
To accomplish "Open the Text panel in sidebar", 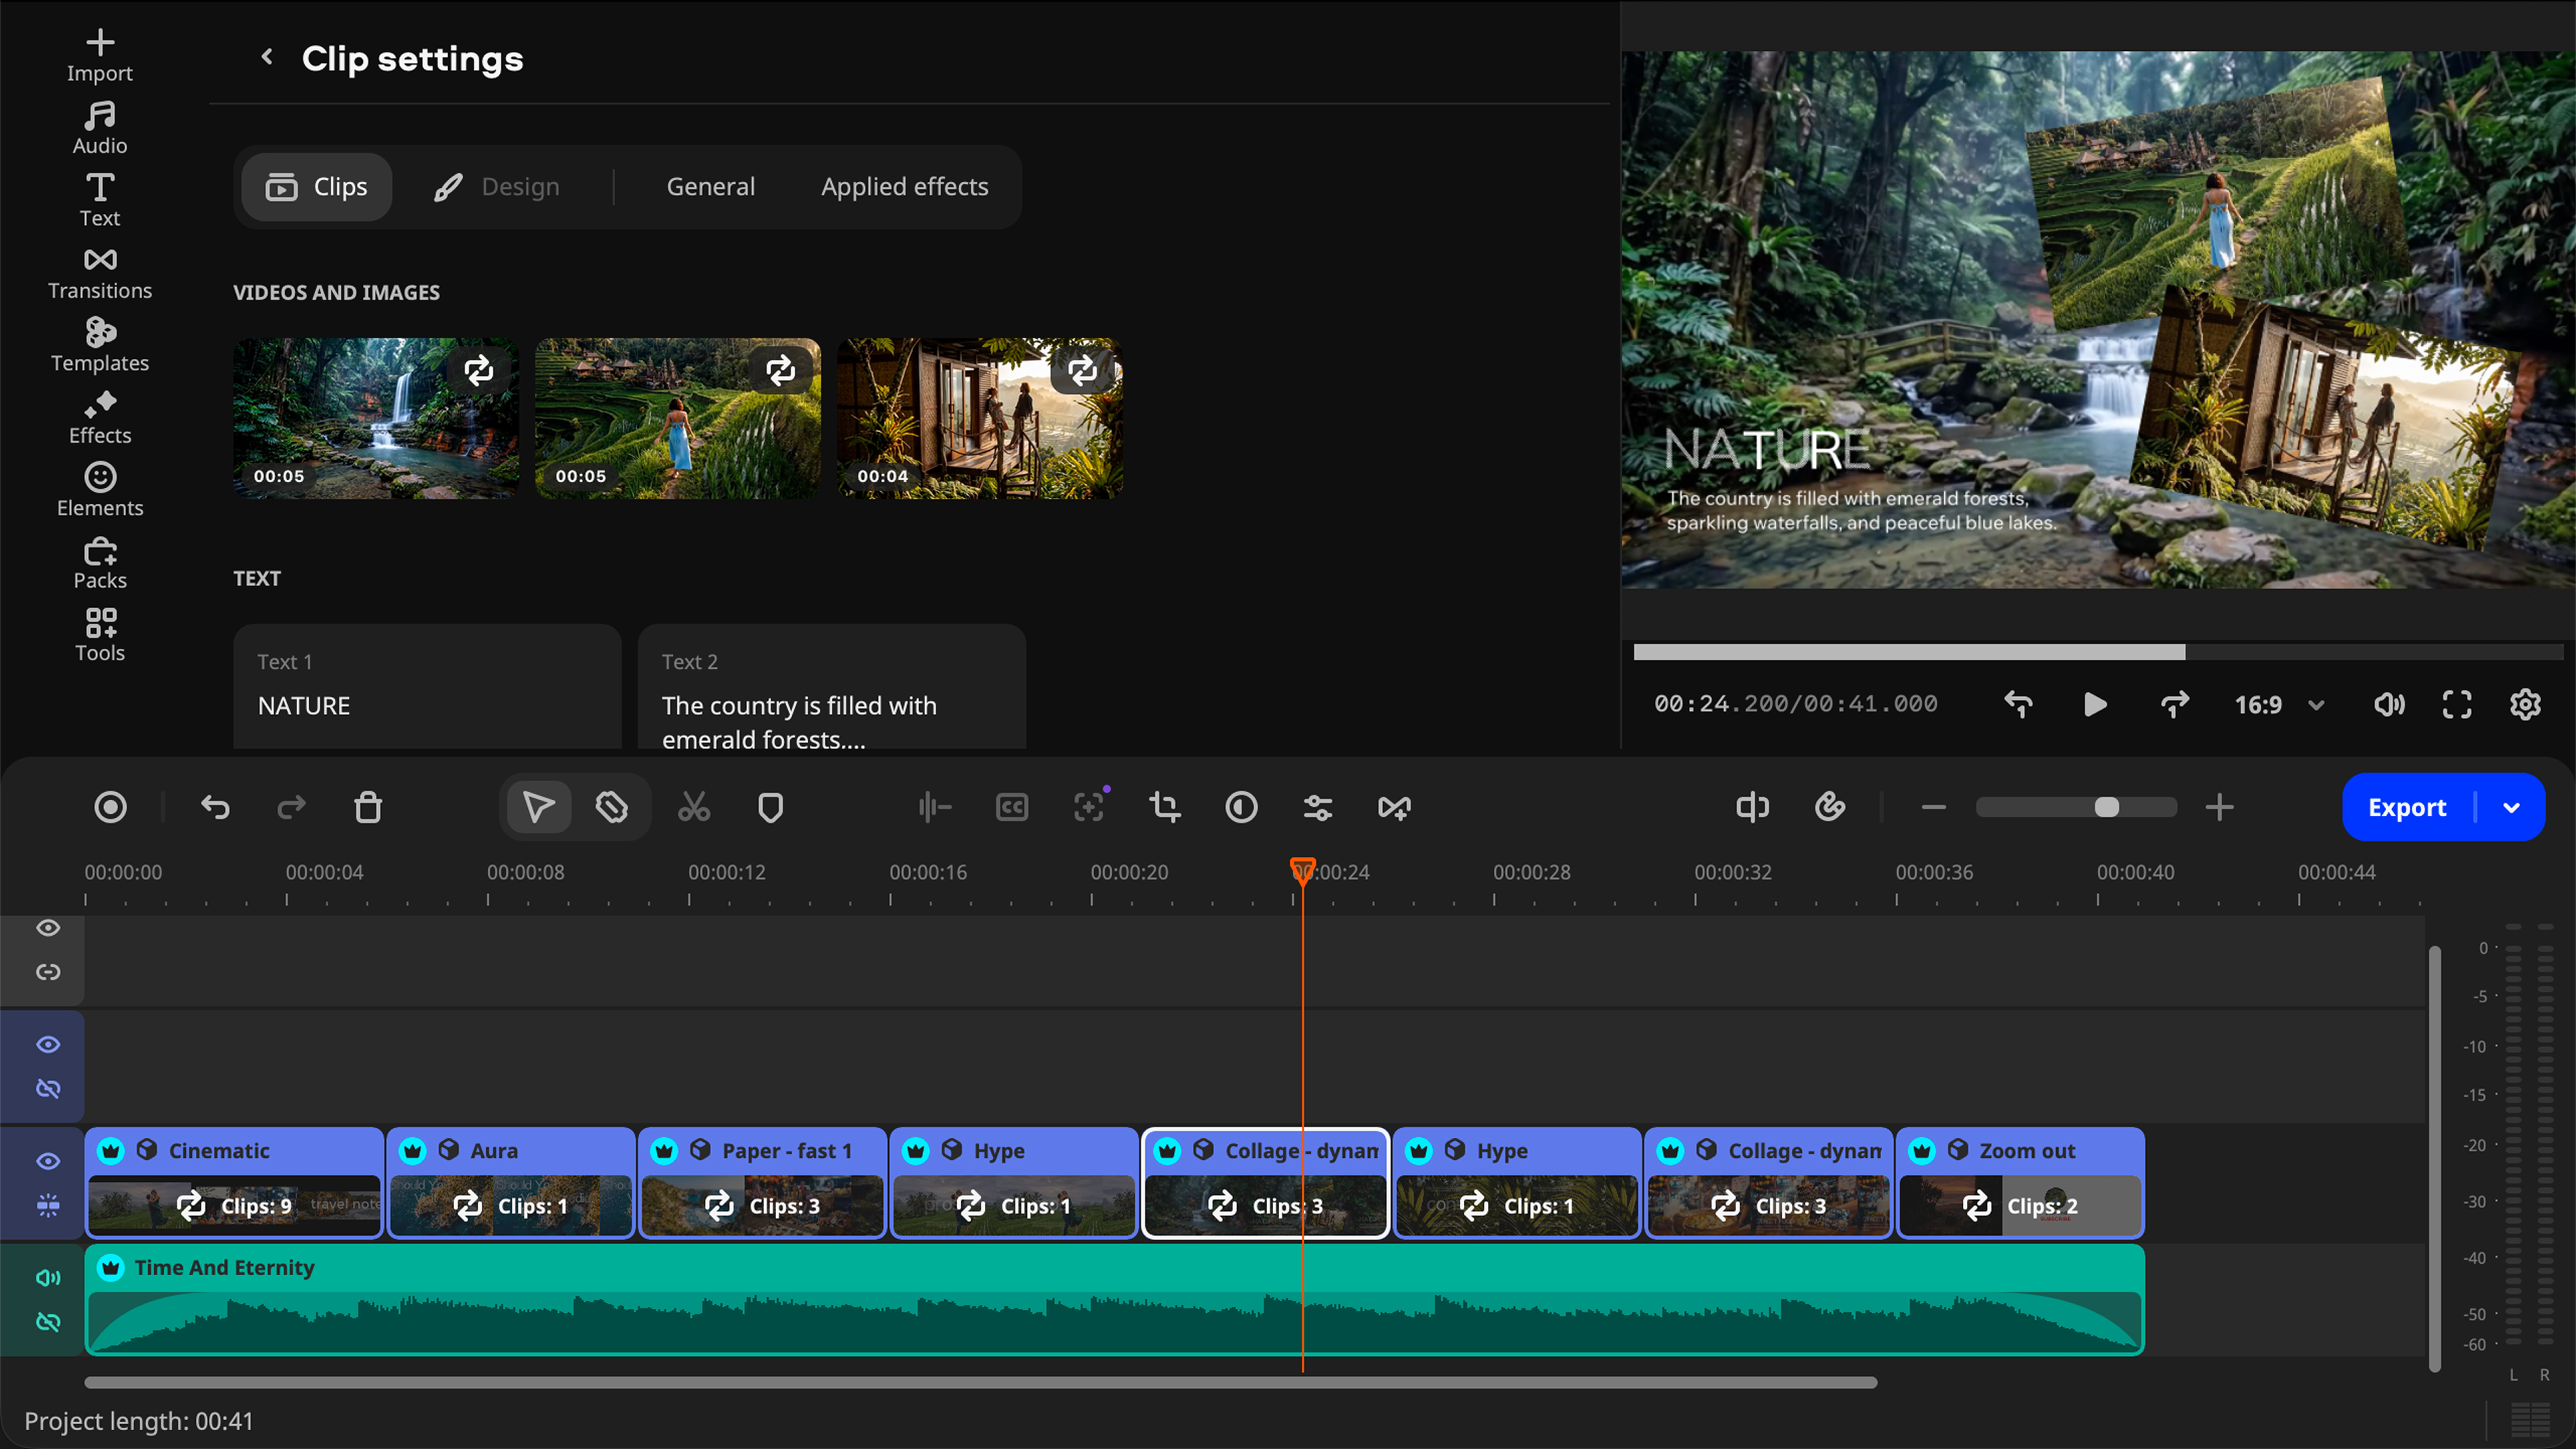I will [x=99, y=201].
